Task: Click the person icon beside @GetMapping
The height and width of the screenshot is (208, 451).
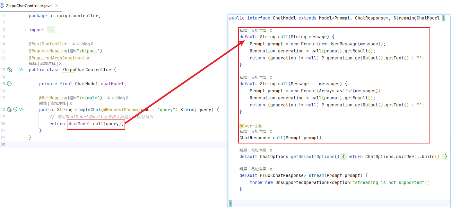Action: click(x=109, y=98)
